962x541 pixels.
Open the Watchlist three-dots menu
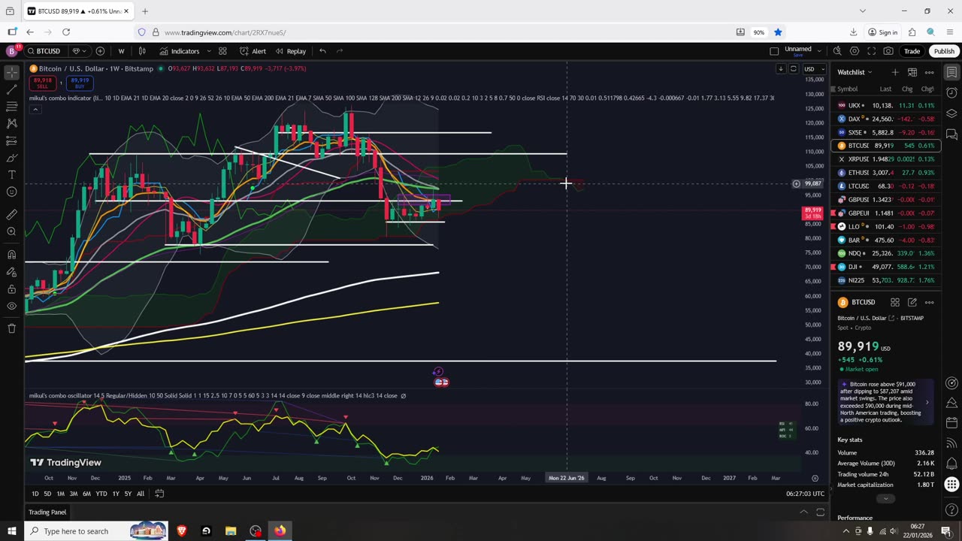point(929,72)
